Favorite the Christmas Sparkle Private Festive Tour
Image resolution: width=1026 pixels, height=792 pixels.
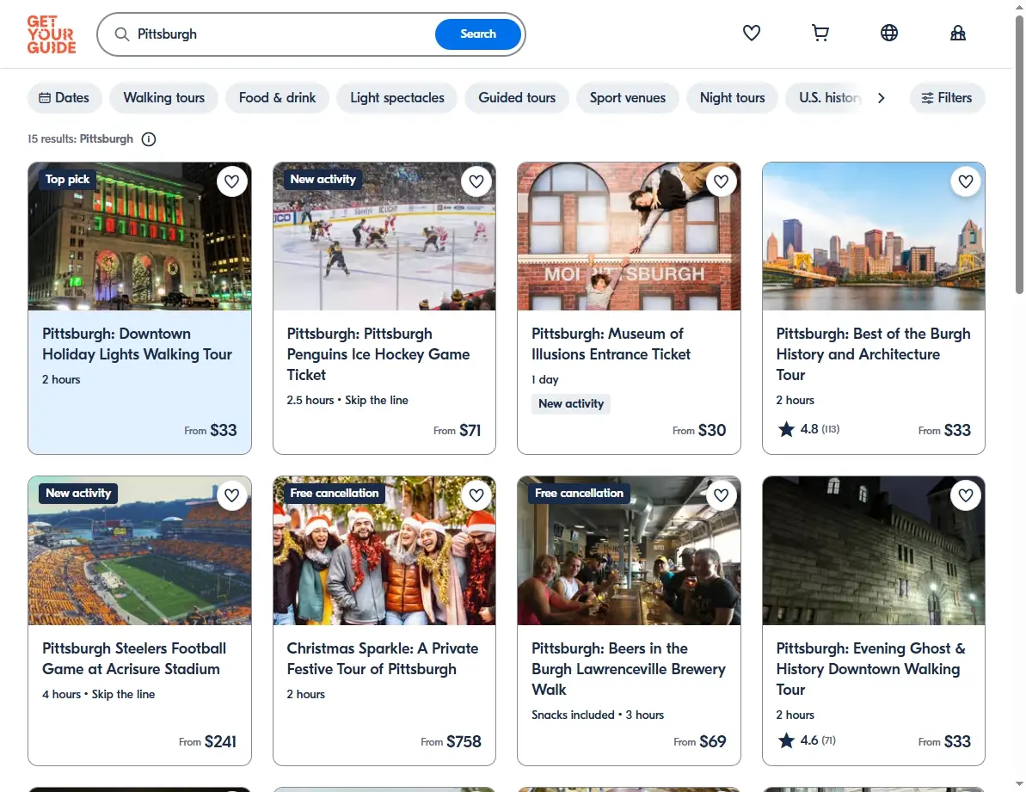476,495
